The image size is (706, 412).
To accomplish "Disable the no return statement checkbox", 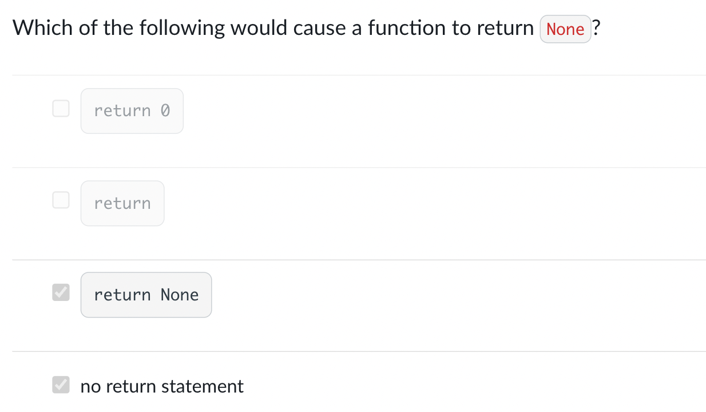I will [x=61, y=385].
